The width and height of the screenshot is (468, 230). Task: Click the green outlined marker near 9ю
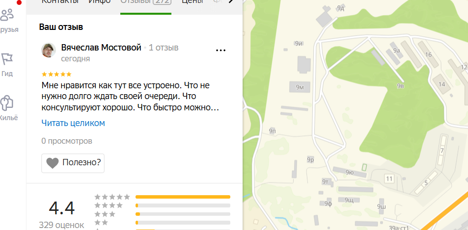pos(364,167)
